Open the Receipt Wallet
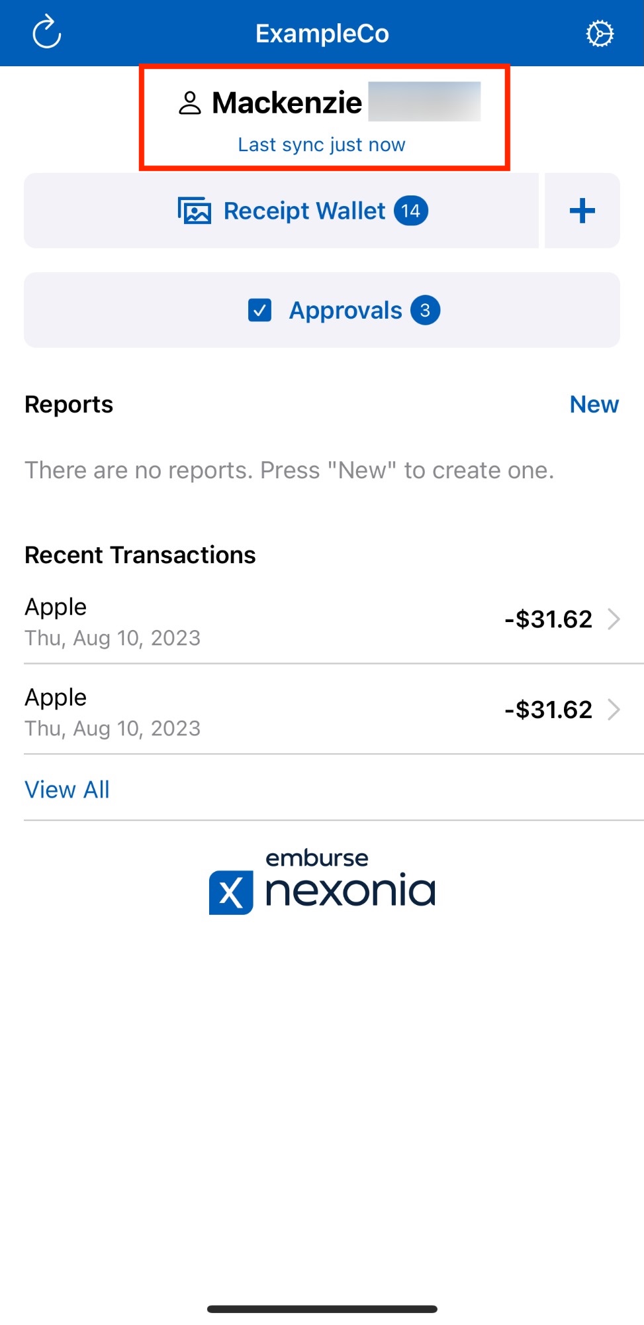This screenshot has width=644, height=1325. (x=304, y=211)
